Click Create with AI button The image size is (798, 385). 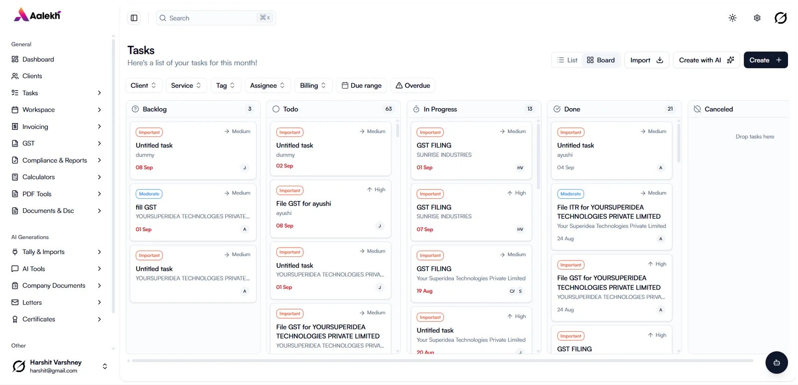706,60
